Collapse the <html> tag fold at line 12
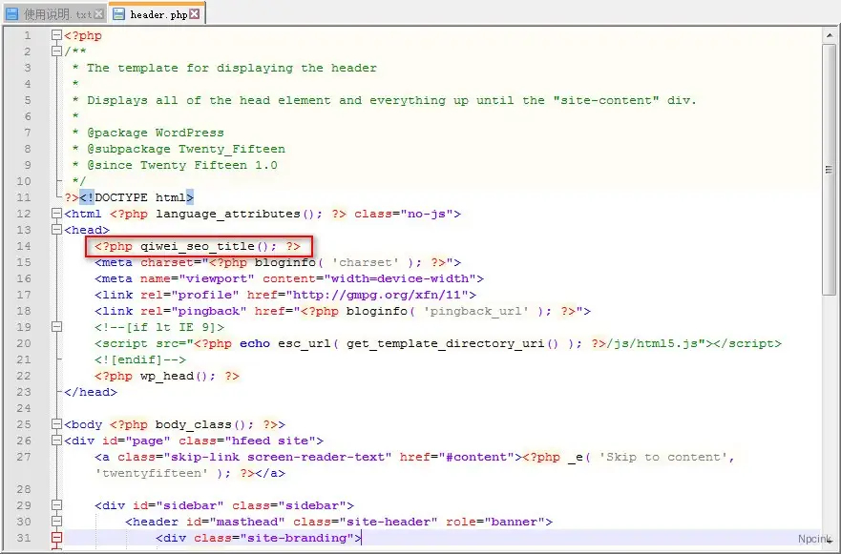Screen dimensions: 841x554 [56, 214]
